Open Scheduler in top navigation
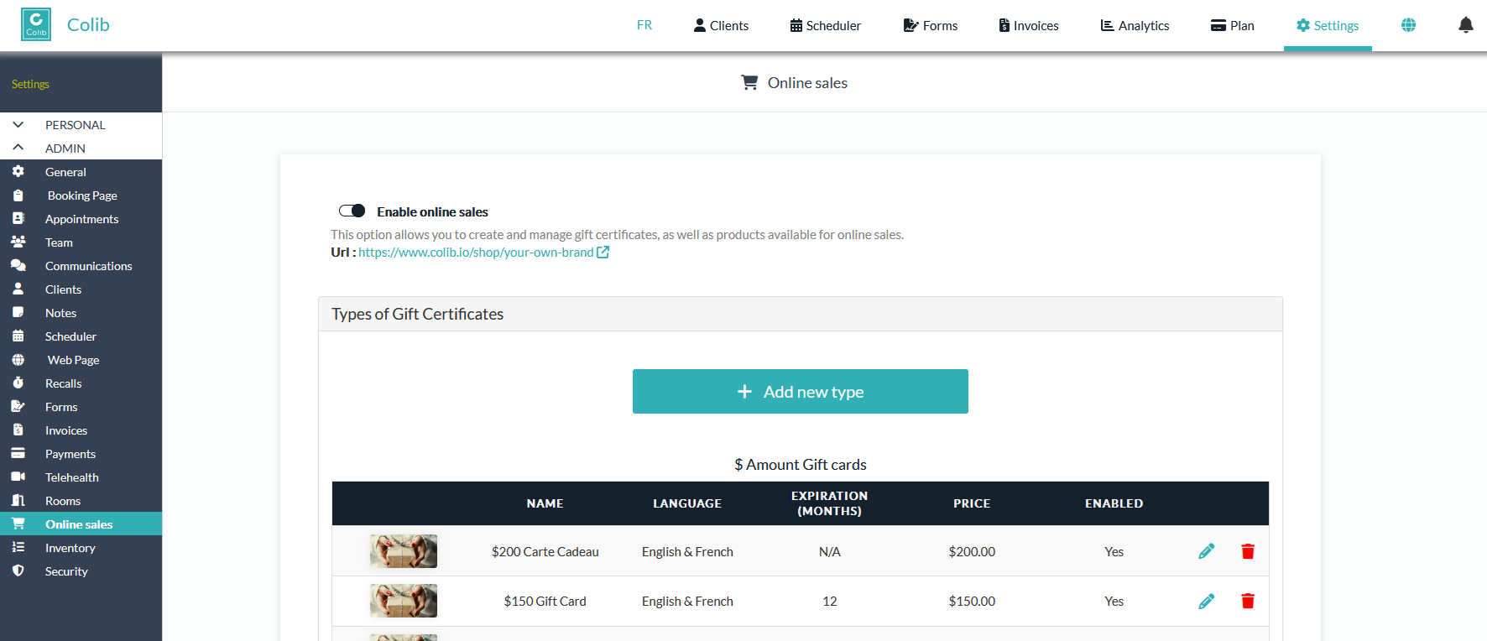This screenshot has width=1487, height=641. [826, 25]
